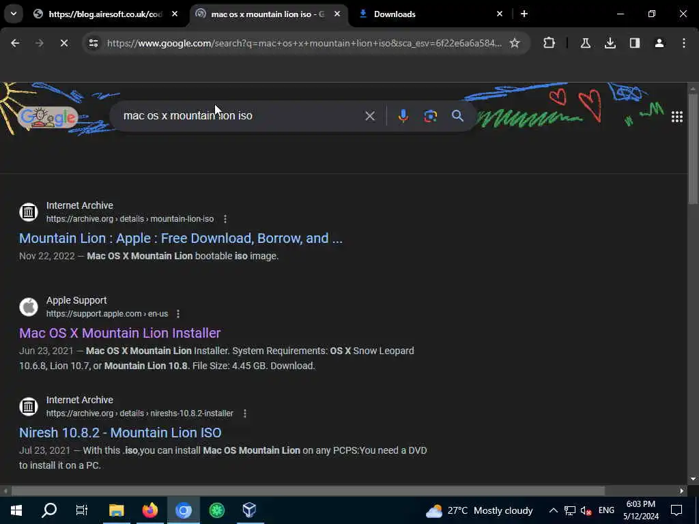Open Chrome three-dot menu
This screenshot has height=524, width=699.
(683, 43)
